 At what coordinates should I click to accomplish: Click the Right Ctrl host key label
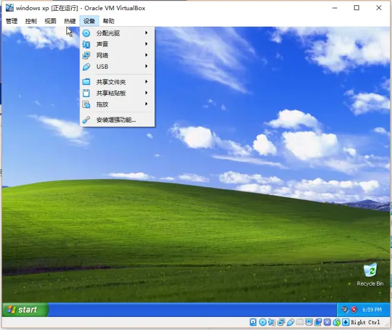(365, 322)
